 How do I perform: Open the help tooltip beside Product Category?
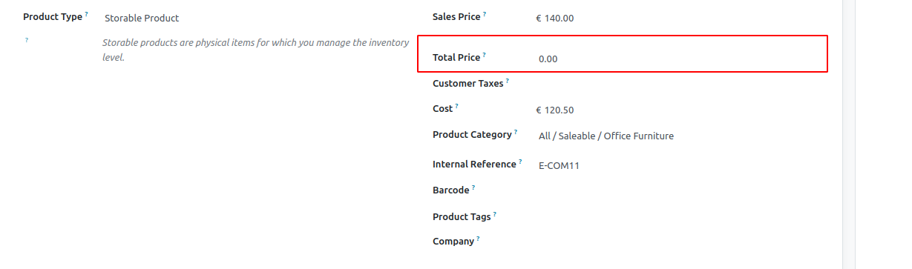(x=516, y=132)
